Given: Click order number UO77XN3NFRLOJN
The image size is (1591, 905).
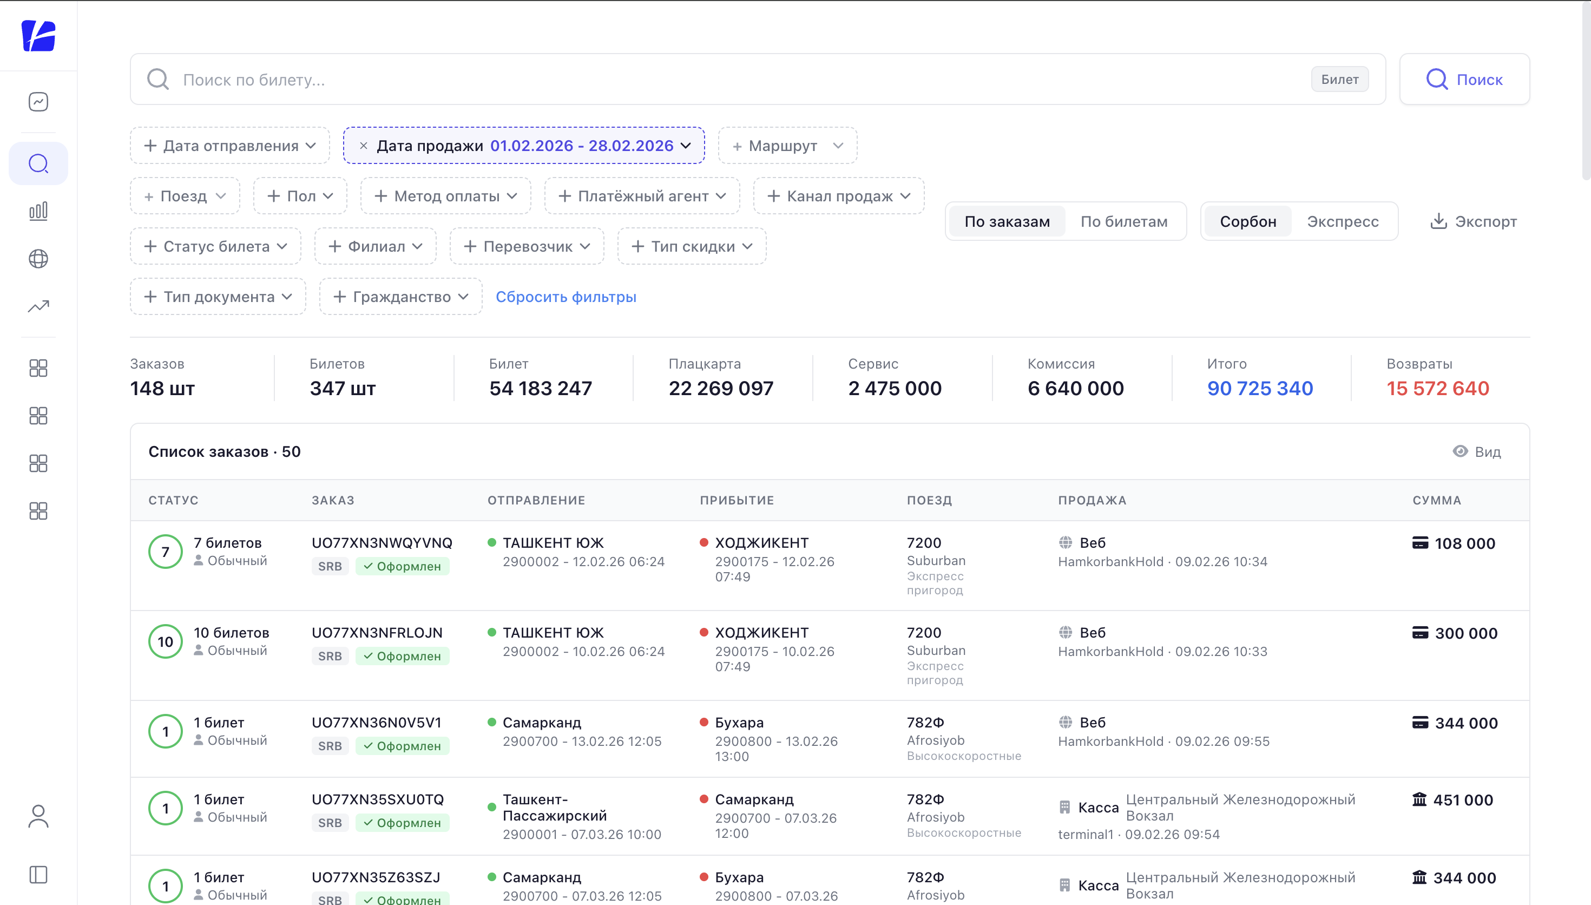Looking at the screenshot, I should click(x=377, y=633).
